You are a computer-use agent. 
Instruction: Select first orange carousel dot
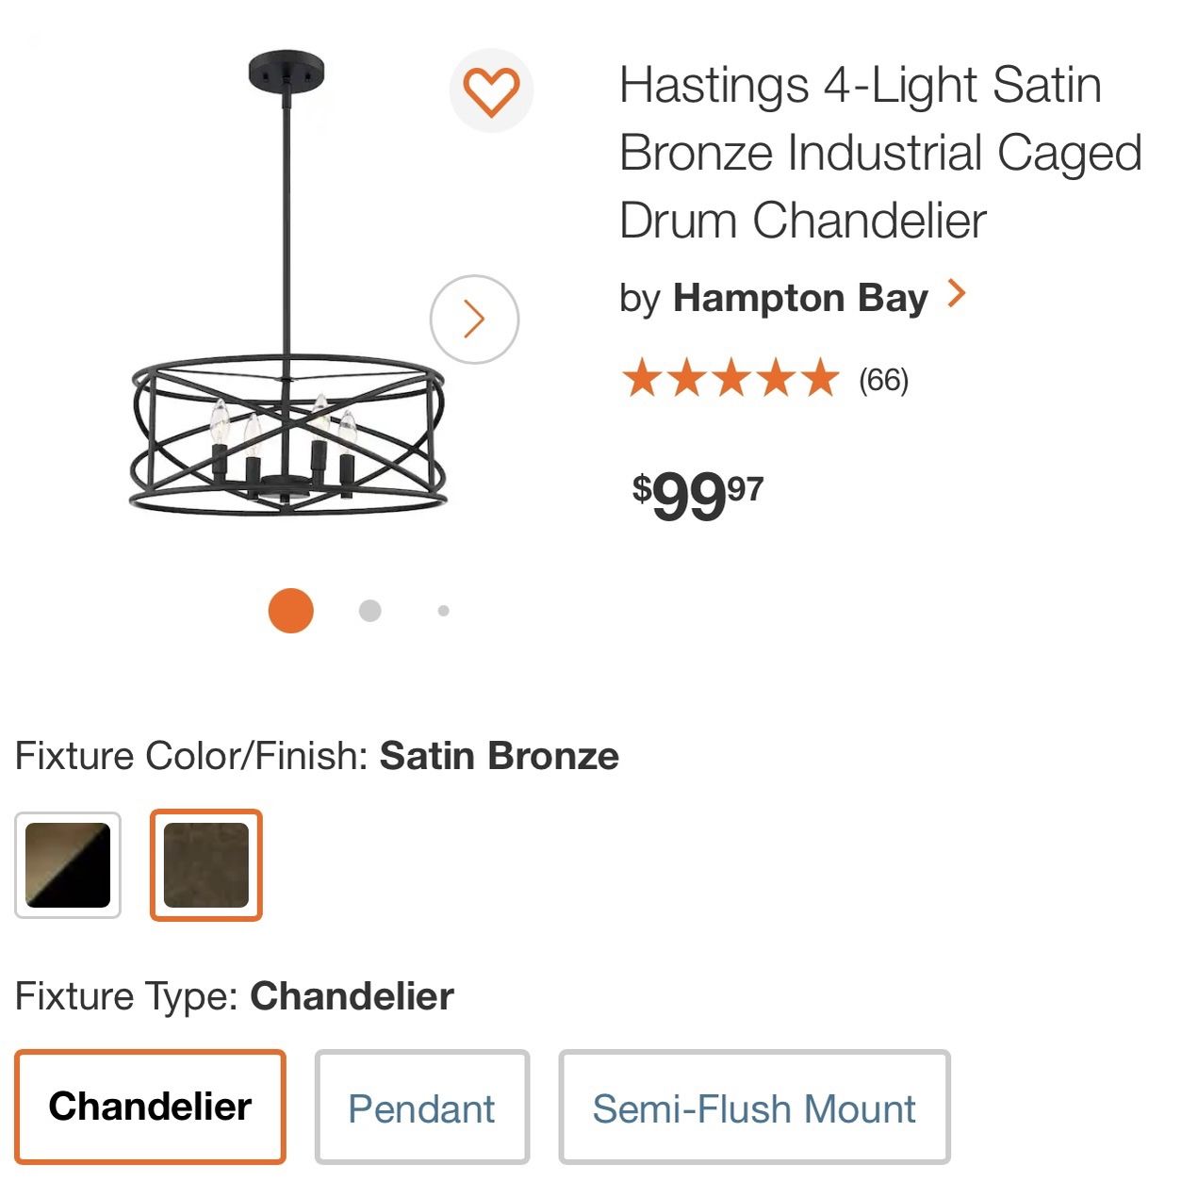(x=291, y=611)
